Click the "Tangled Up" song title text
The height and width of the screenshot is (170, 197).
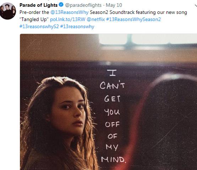tap(34, 20)
